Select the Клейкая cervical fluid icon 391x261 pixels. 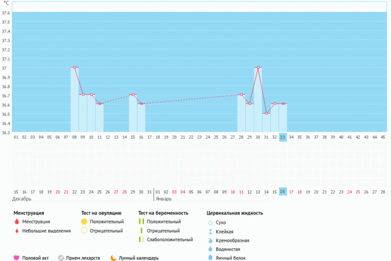point(210,232)
